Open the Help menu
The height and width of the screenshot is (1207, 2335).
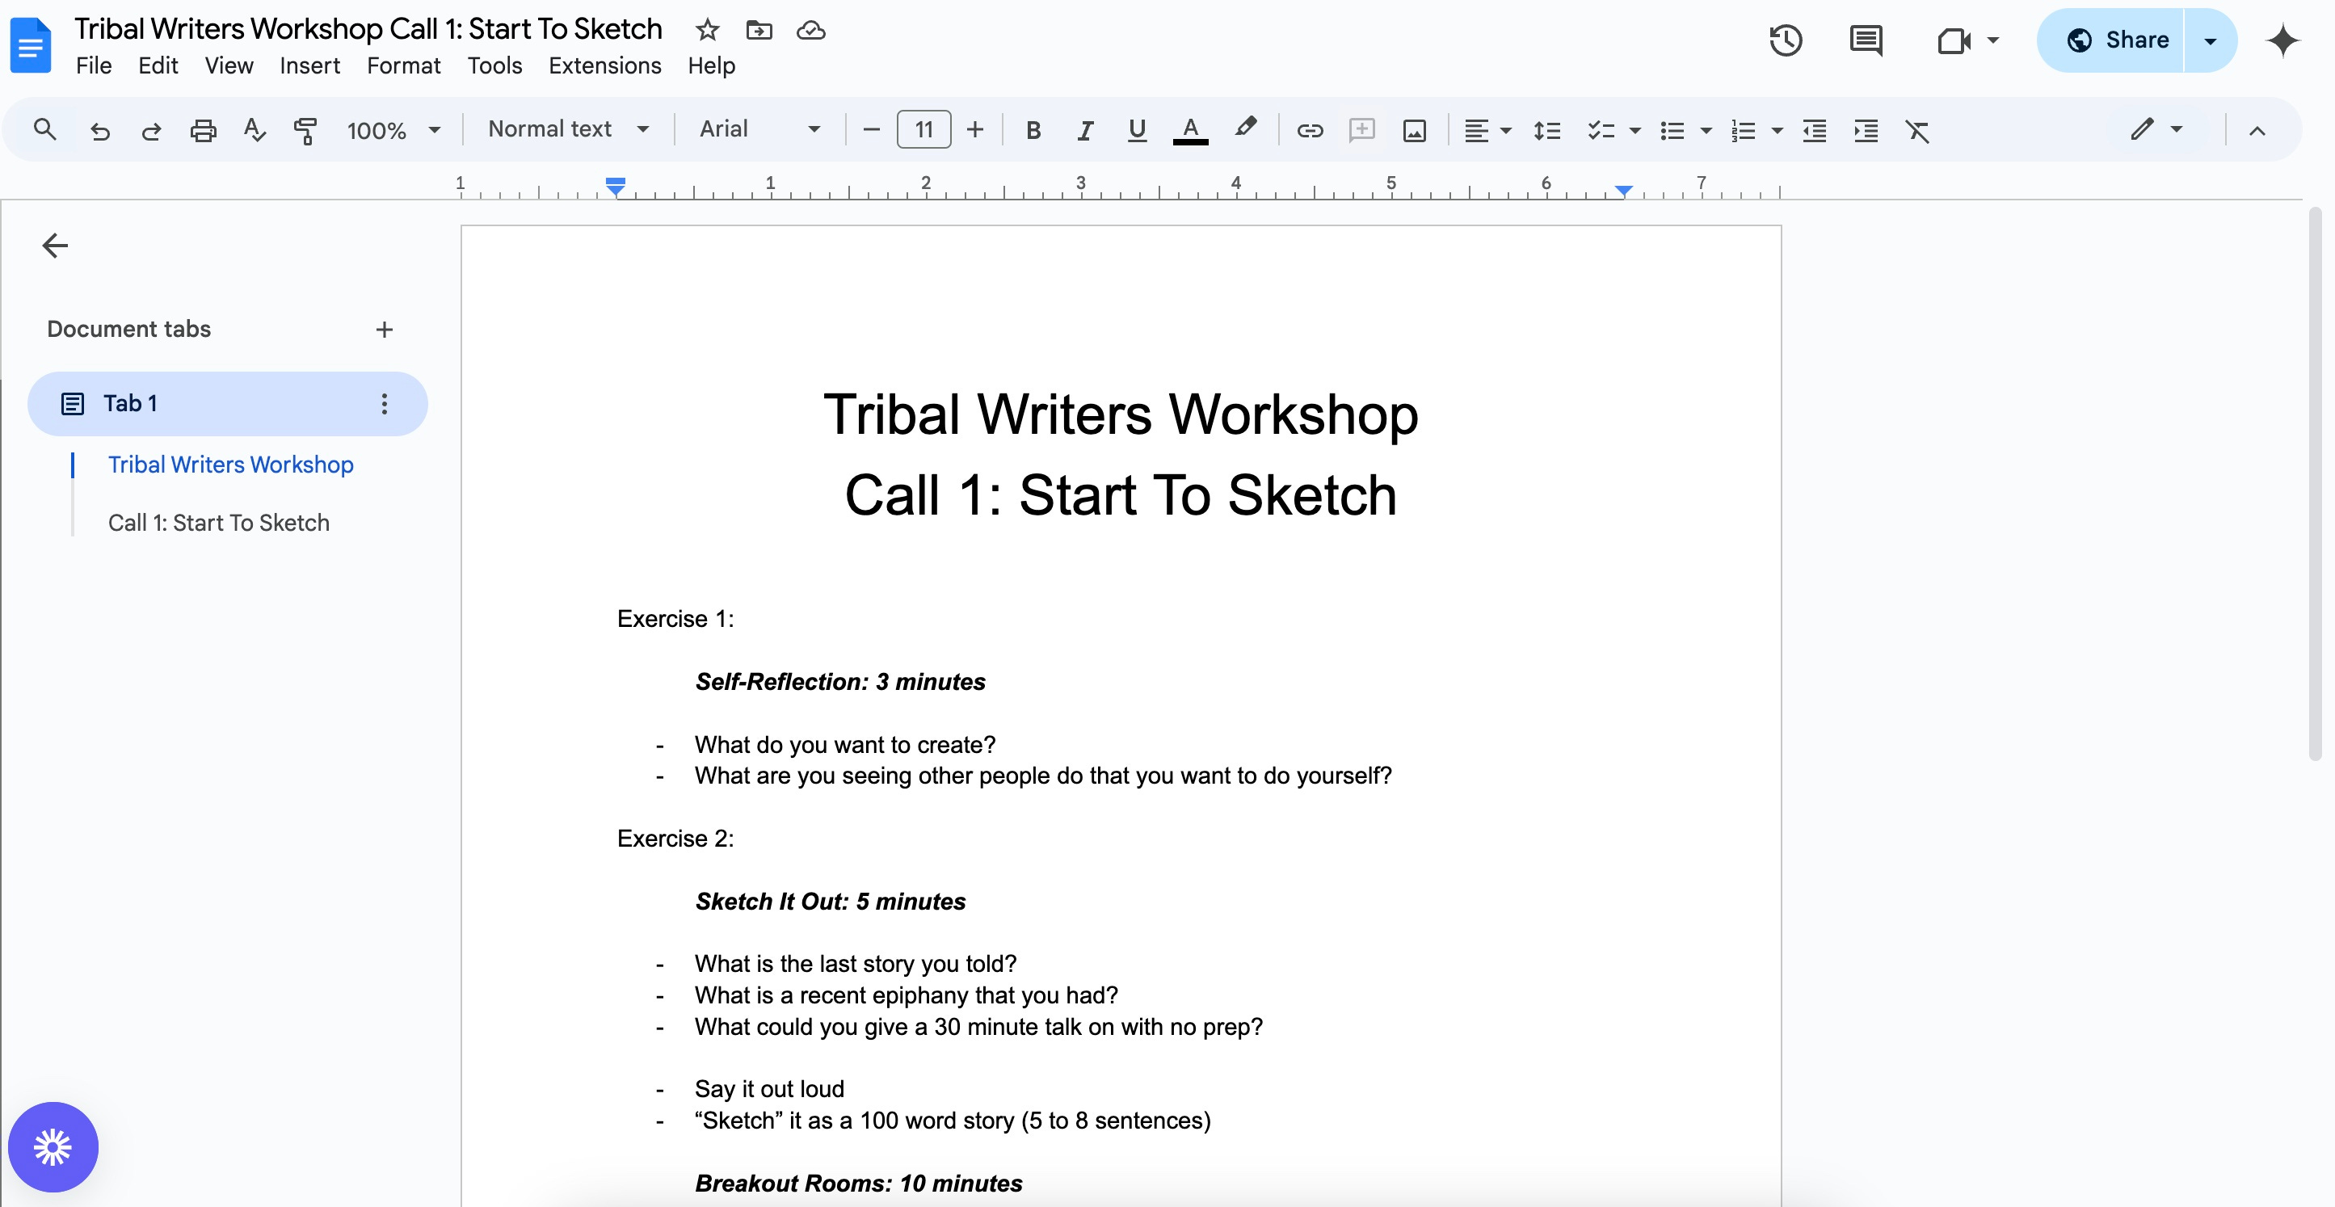[x=711, y=66]
